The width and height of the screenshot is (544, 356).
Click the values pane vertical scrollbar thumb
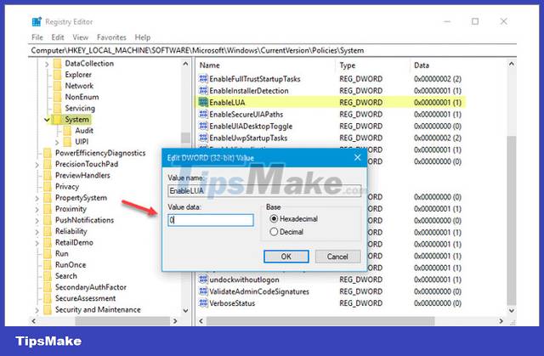click(x=512, y=220)
